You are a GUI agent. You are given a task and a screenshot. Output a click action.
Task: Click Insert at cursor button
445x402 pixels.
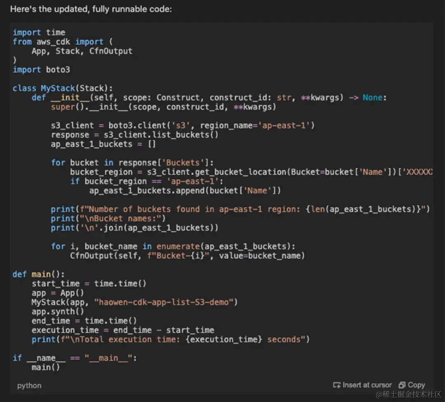[x=363, y=385]
